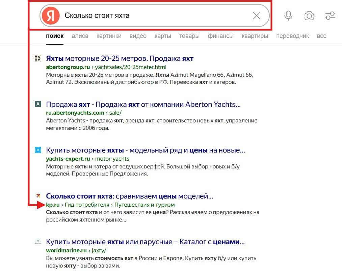Image resolution: width=342 pixels, height=277 pixels.
Task: Open 'Сколько стоит яхта' kp.ru article title
Action: coord(129,196)
